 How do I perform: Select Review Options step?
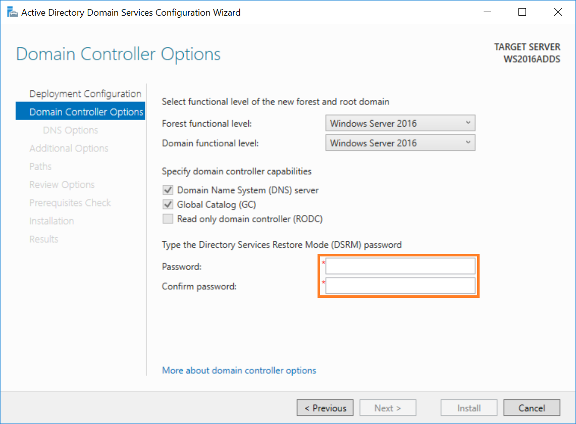[62, 184]
